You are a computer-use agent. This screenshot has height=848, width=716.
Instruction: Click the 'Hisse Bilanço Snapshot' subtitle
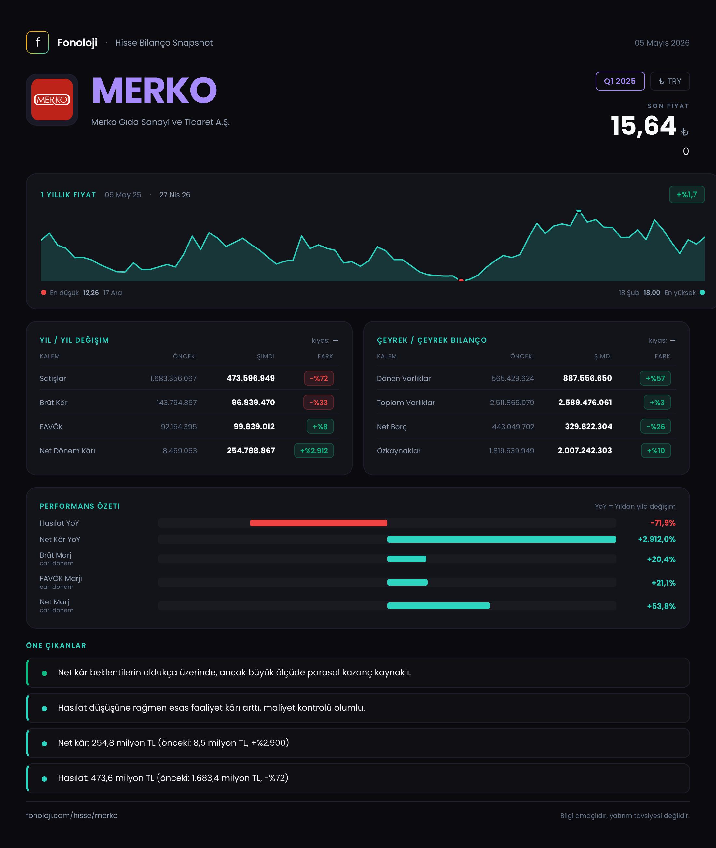[x=164, y=43]
